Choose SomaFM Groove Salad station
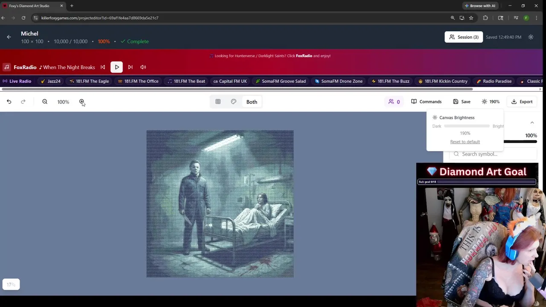 coord(281,81)
